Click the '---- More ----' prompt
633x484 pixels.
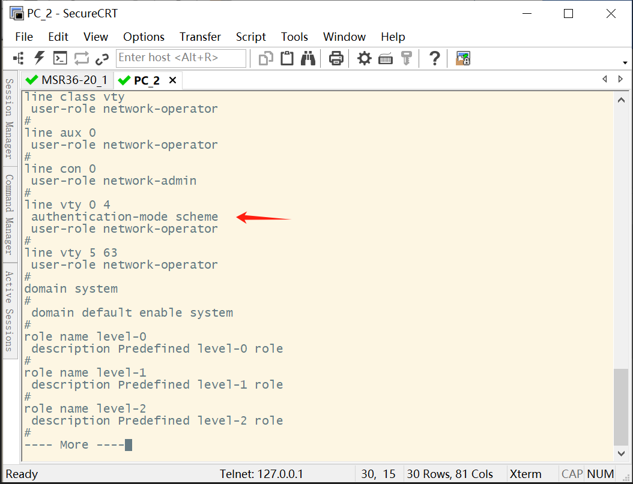[74, 444]
